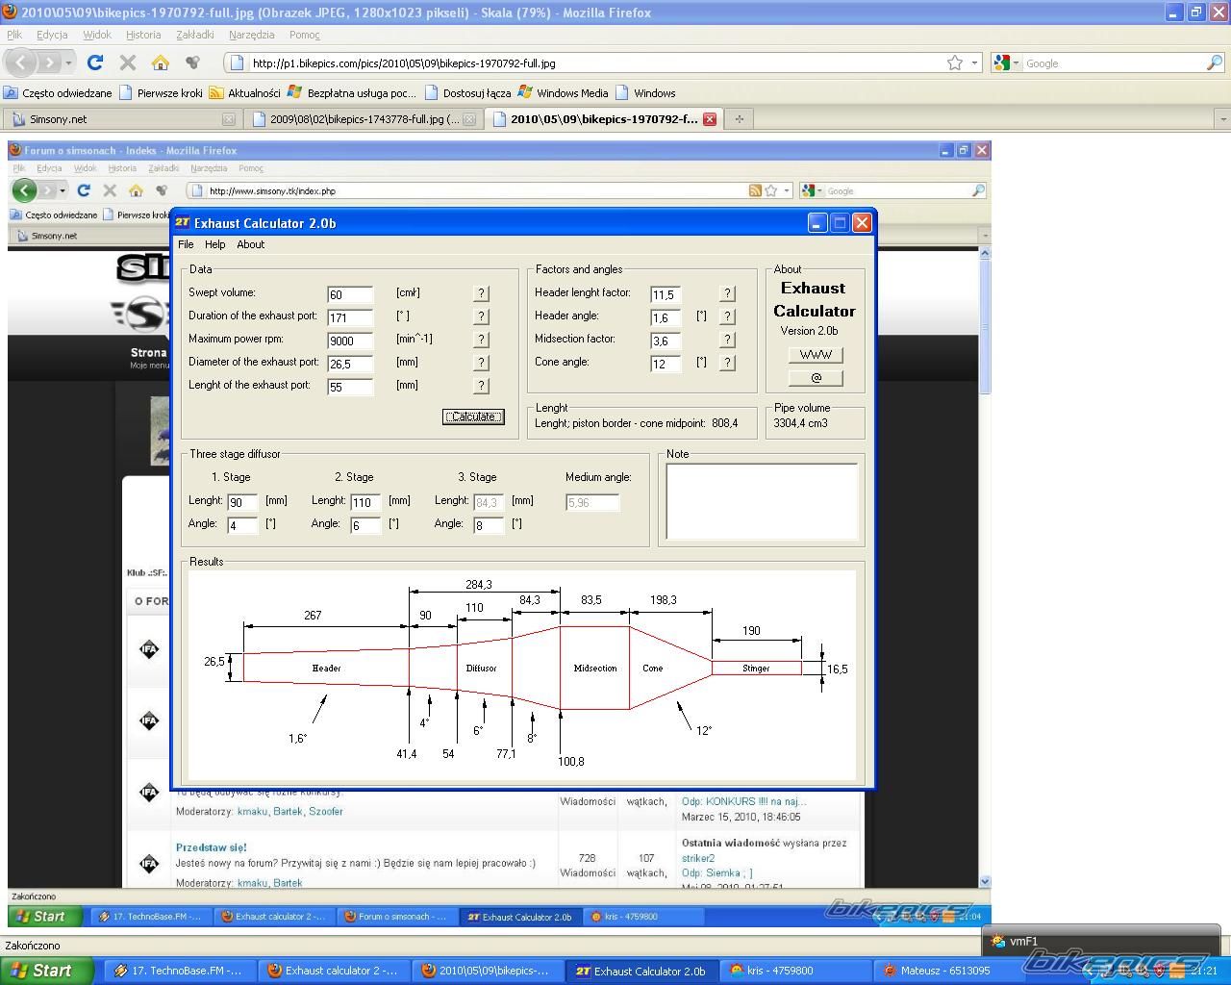
Task: Open the Pierwsze kroki bookmark
Action: pyautogui.click(x=161, y=93)
